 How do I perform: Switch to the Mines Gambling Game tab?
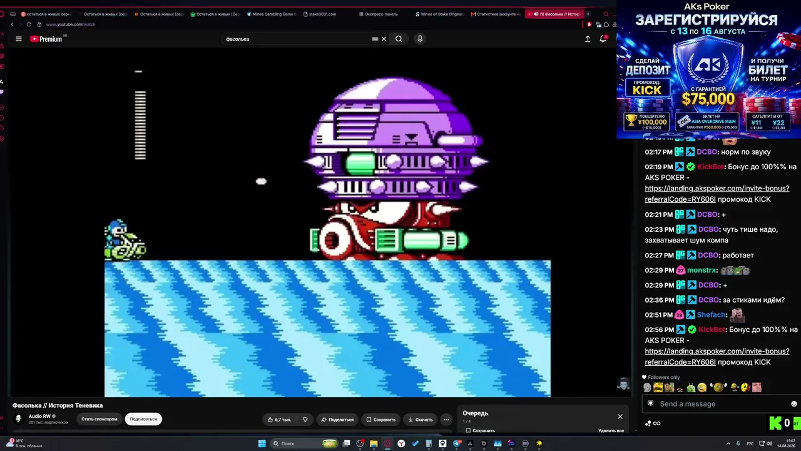tap(272, 14)
